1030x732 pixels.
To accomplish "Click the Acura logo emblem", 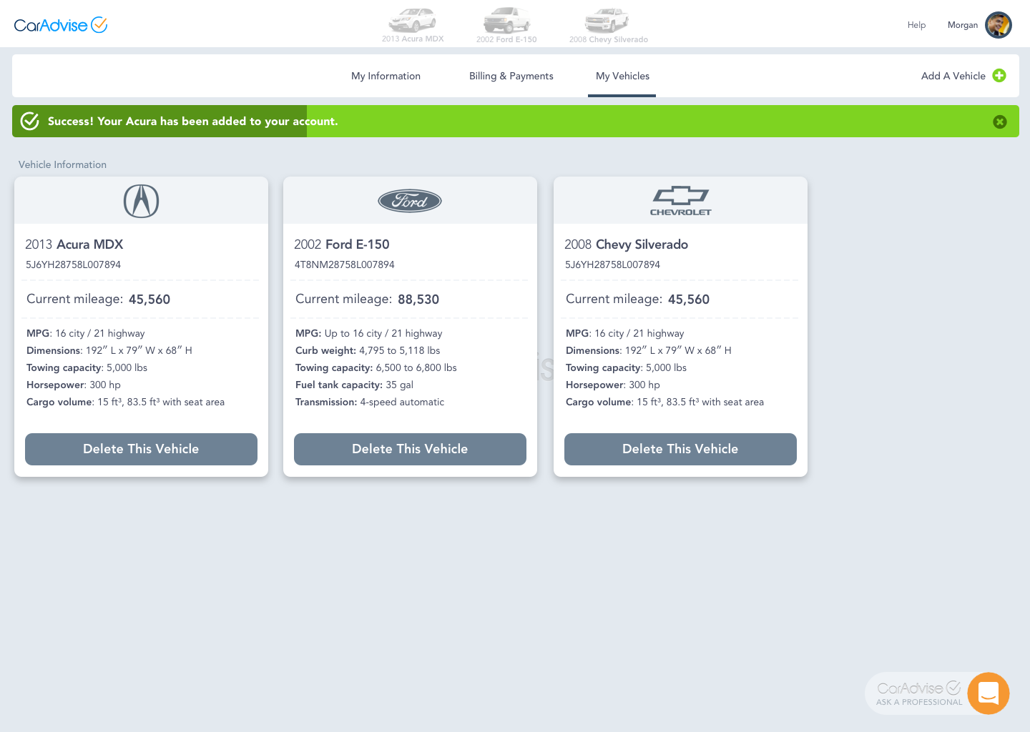I will click(x=141, y=201).
